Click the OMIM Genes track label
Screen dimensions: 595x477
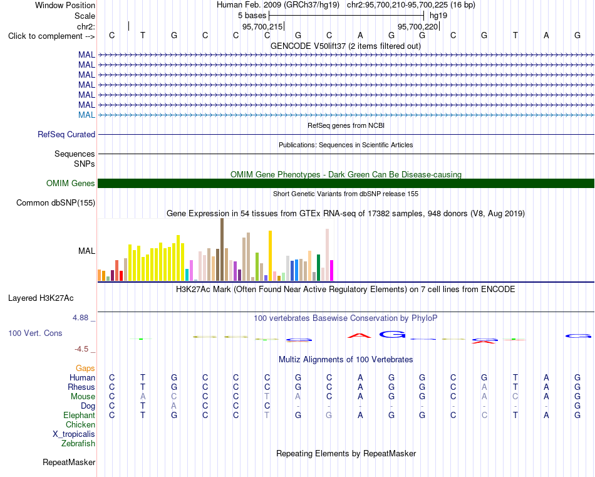point(71,184)
